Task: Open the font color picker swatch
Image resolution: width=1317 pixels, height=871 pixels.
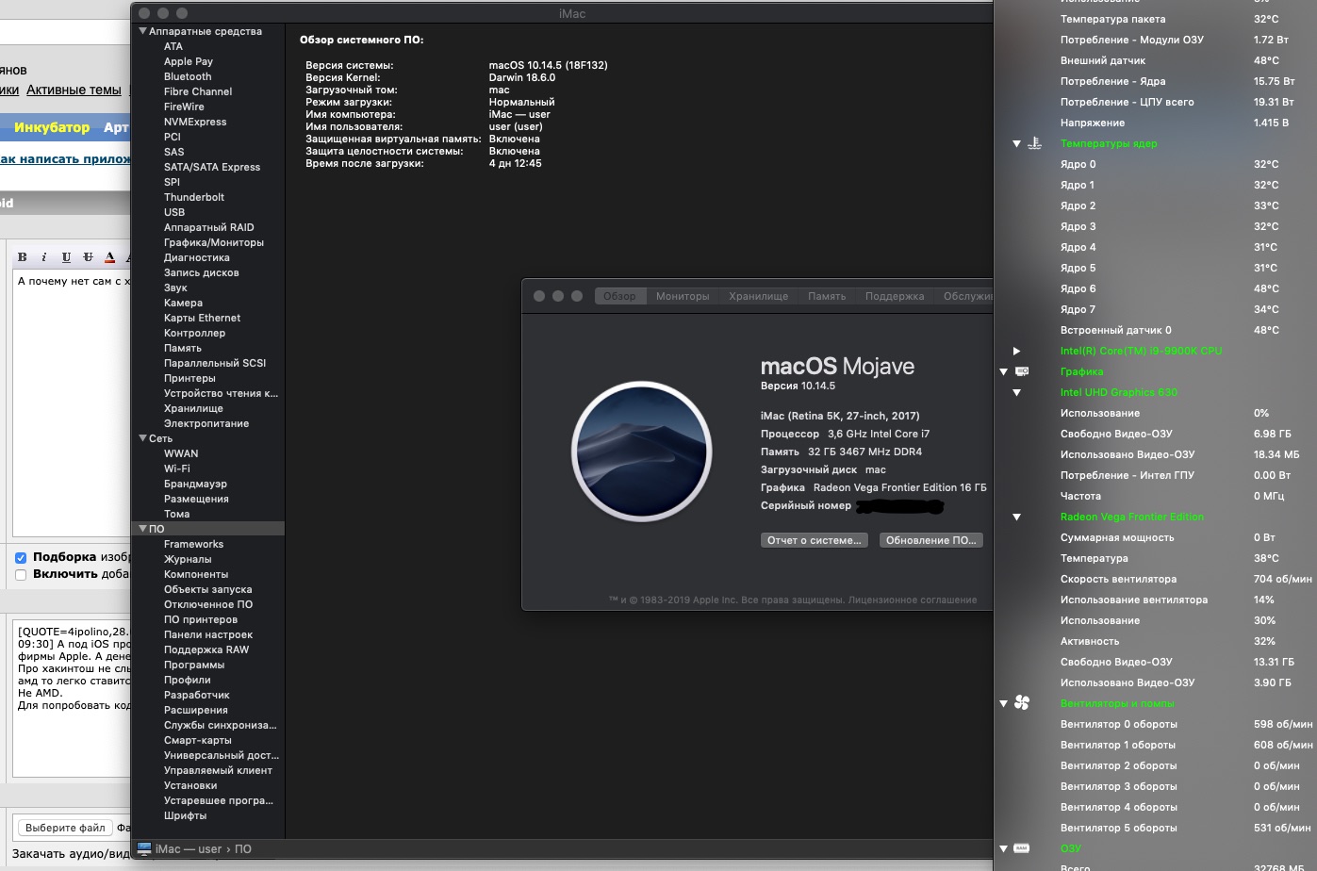Action: [109, 257]
